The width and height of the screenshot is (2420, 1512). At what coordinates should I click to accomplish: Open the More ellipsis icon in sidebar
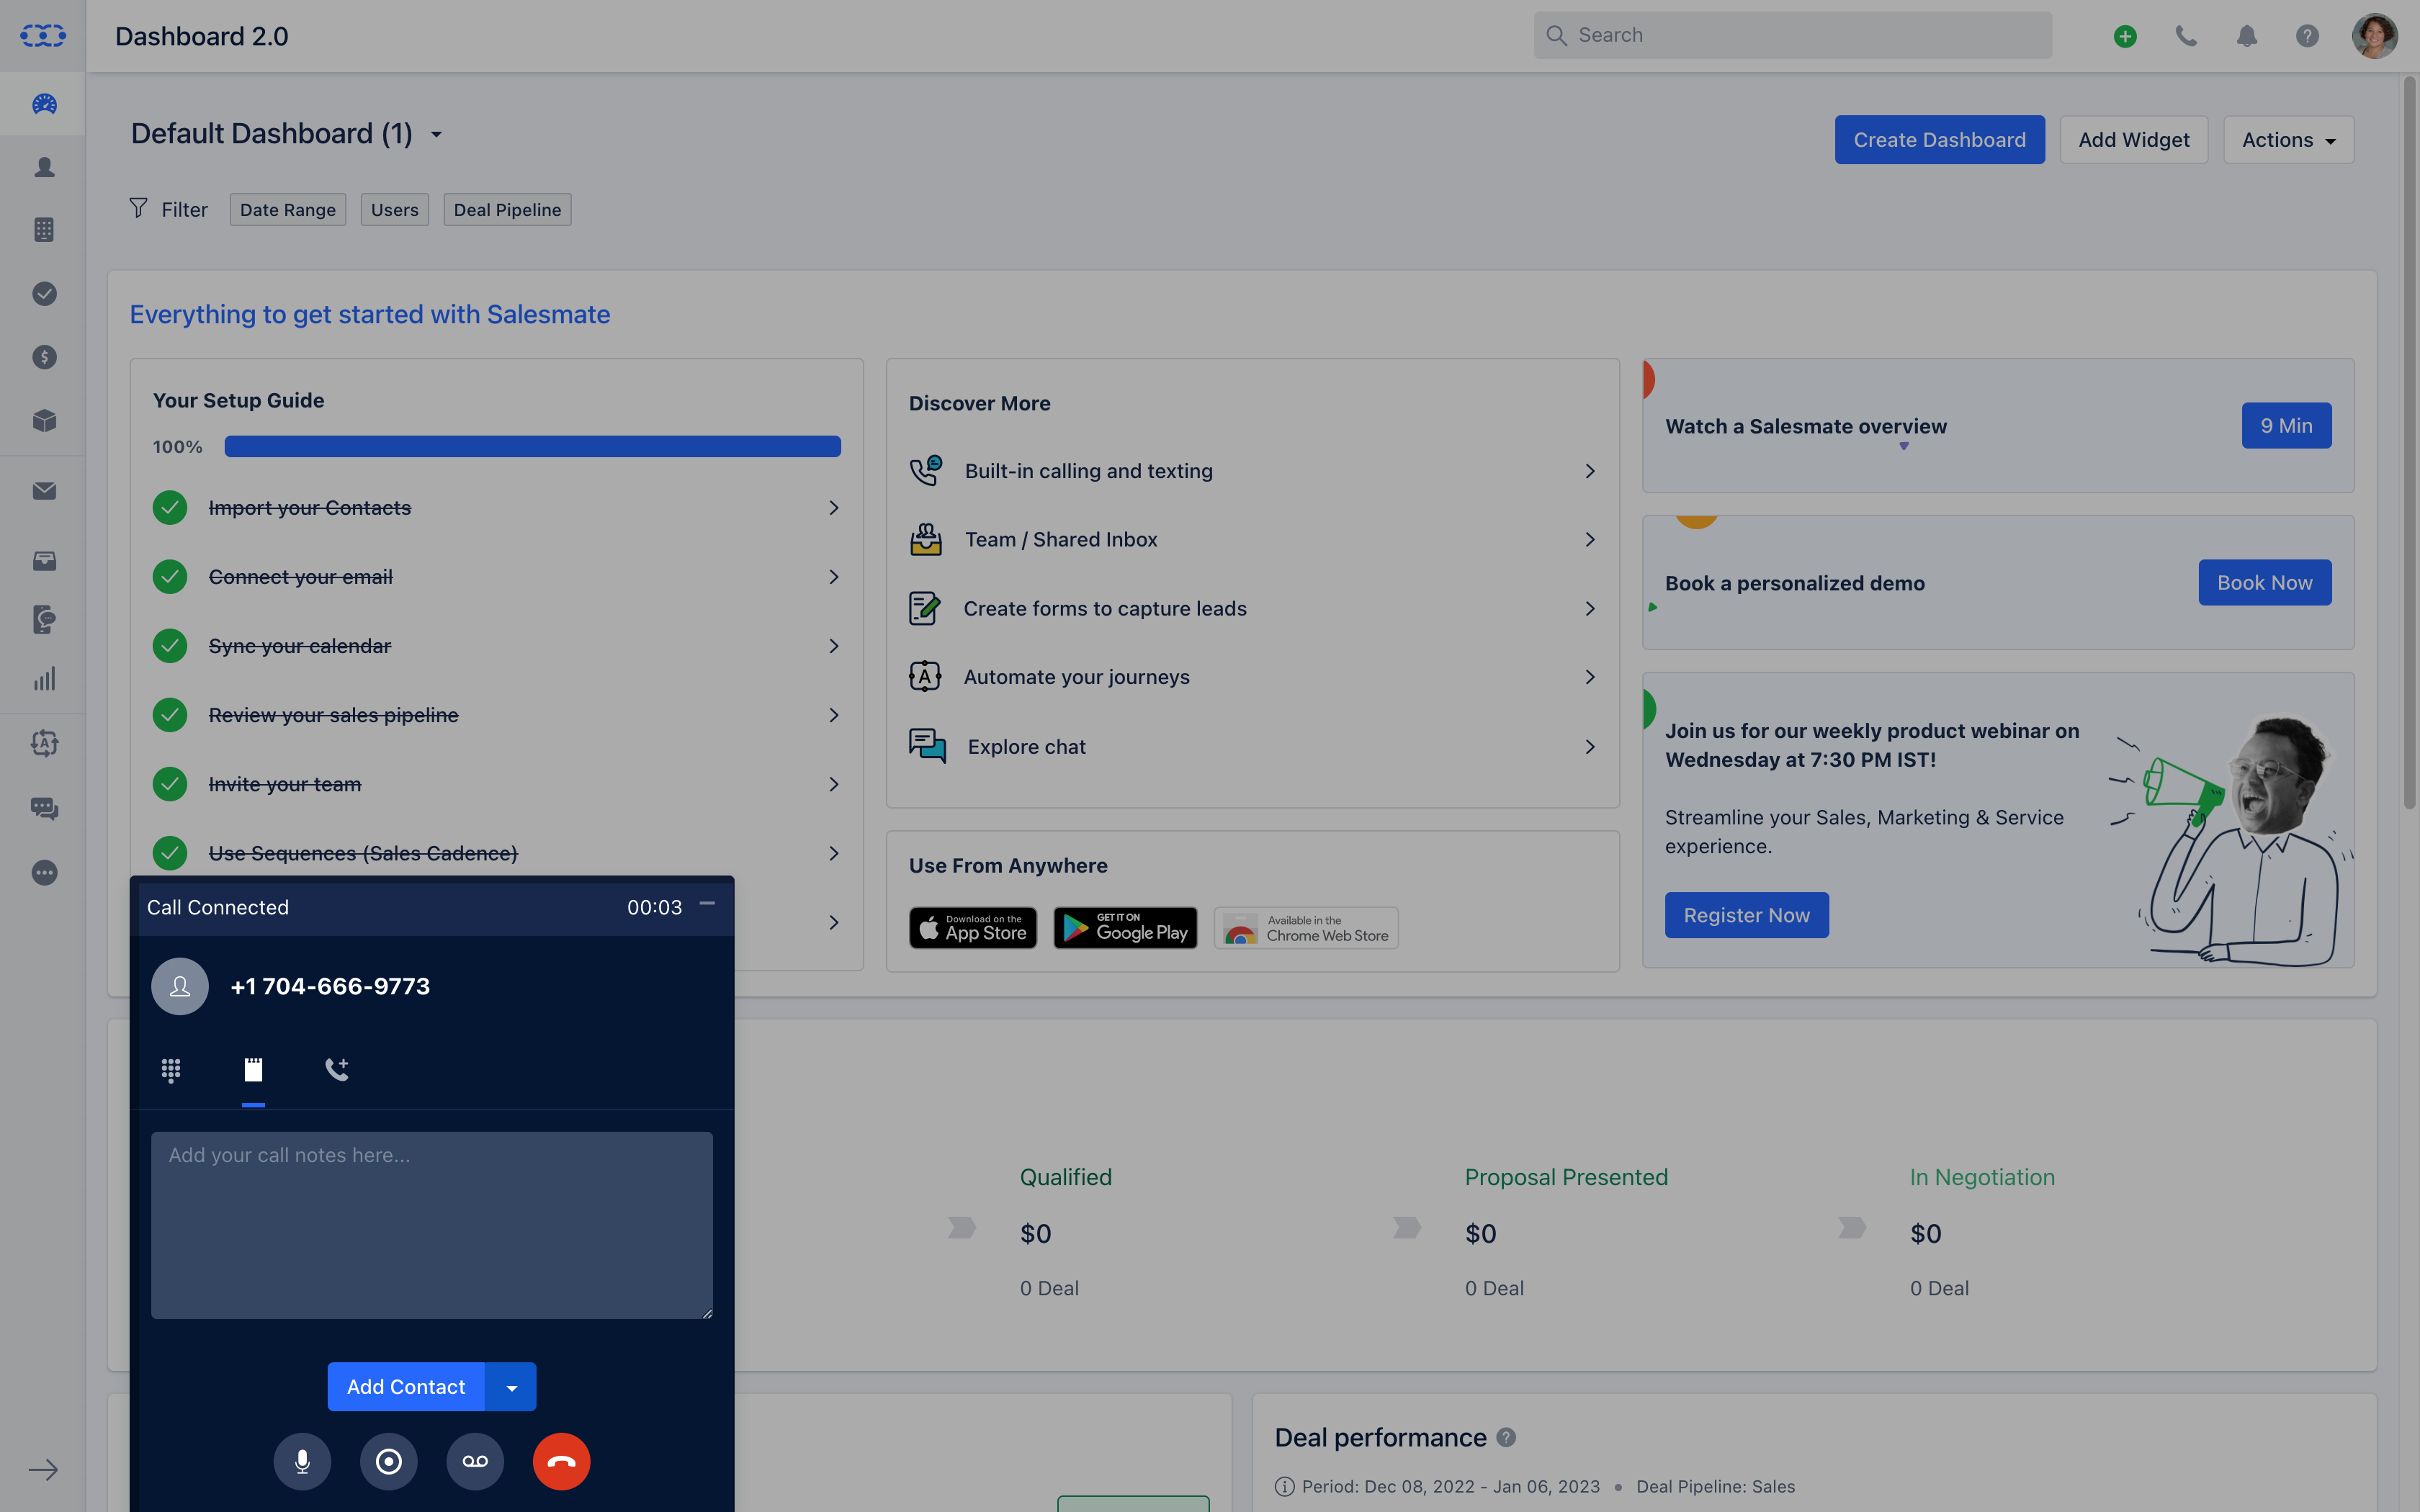click(x=44, y=873)
